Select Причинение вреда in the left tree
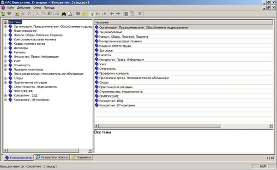Viewport: 277px width, 170px height. point(48,74)
